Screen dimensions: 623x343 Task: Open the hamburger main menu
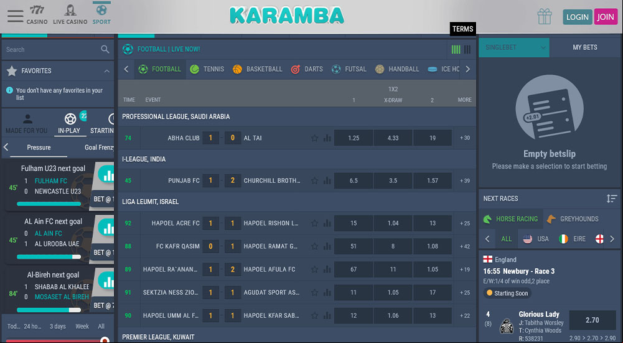pyautogui.click(x=16, y=16)
